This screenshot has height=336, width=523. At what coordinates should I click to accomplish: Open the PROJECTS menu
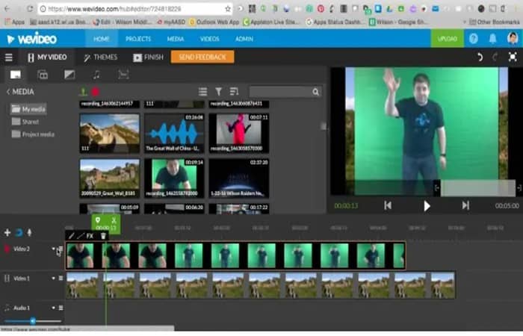pos(138,39)
